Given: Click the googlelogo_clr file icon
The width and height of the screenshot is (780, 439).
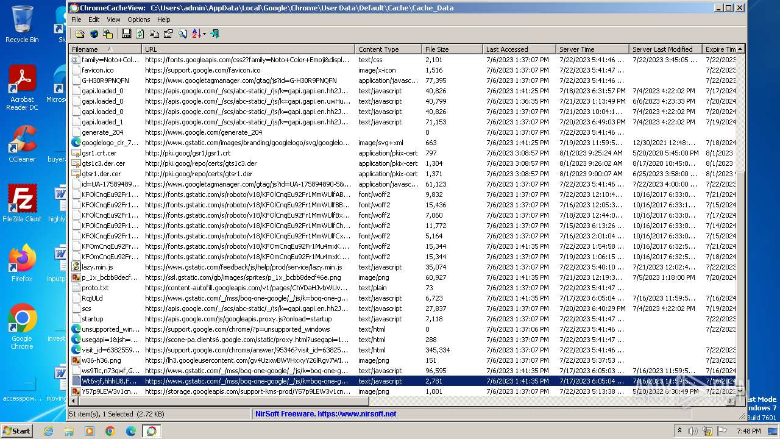Looking at the screenshot, I should tap(76, 143).
